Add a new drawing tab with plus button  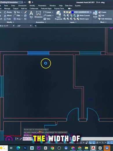(36, 26)
